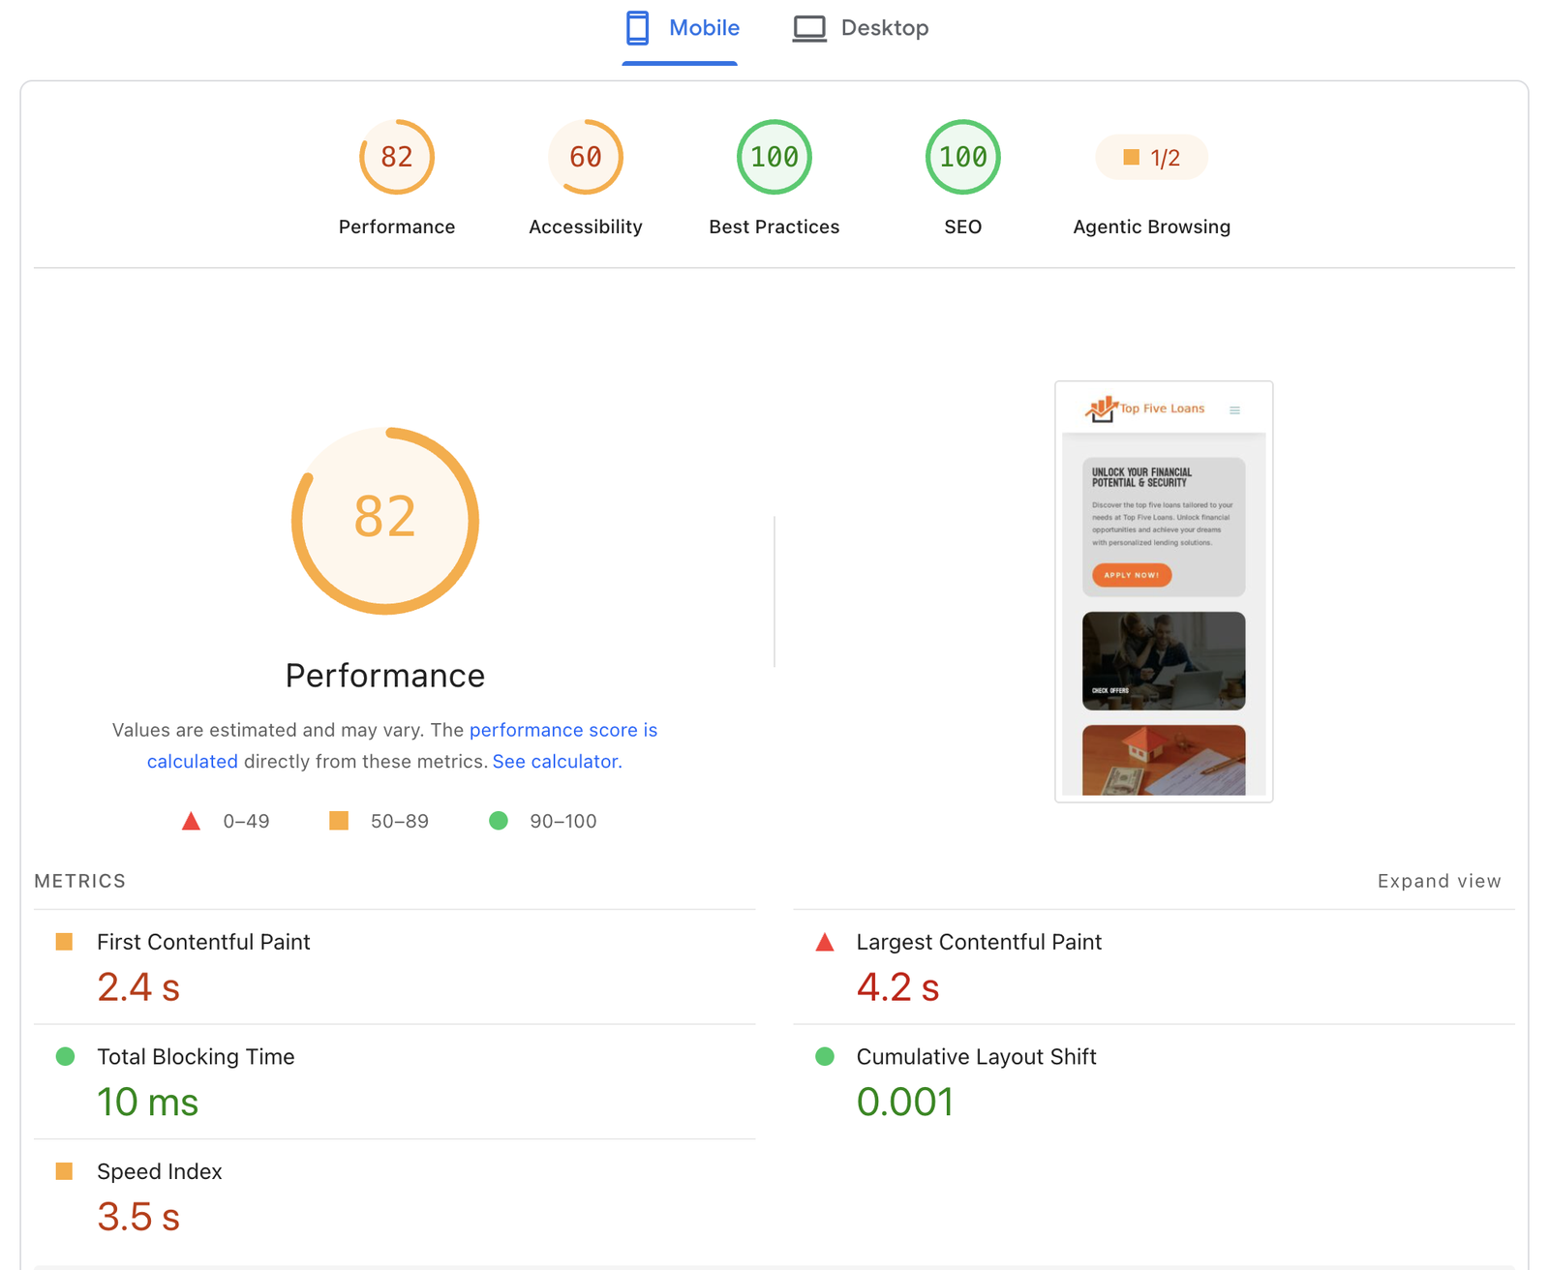Click the green circle beside Cumulative Layout Shift
1549x1270 pixels.
tap(825, 1056)
